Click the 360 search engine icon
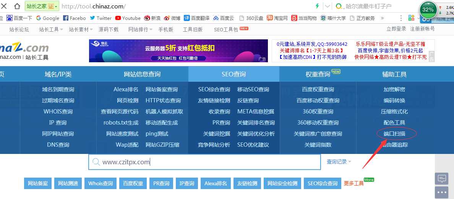Image resolution: width=454 pixels, height=199 pixels. pyautogui.click(x=338, y=6)
